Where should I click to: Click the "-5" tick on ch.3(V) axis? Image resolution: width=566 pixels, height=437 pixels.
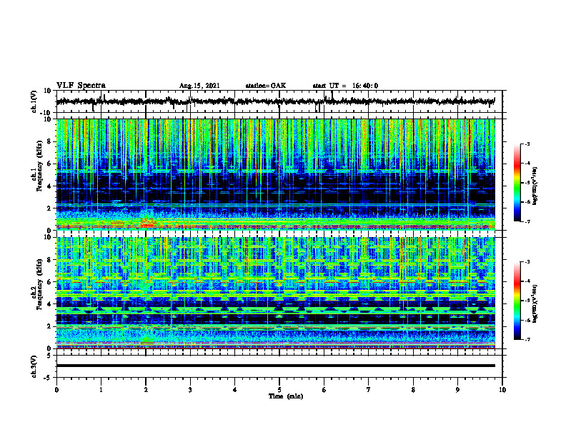(x=48, y=378)
